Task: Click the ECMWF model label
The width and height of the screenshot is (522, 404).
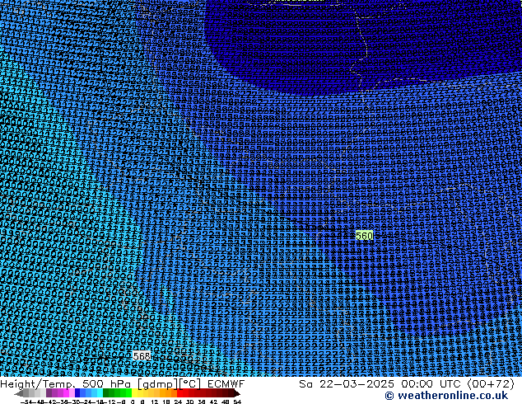Action: click(x=226, y=384)
